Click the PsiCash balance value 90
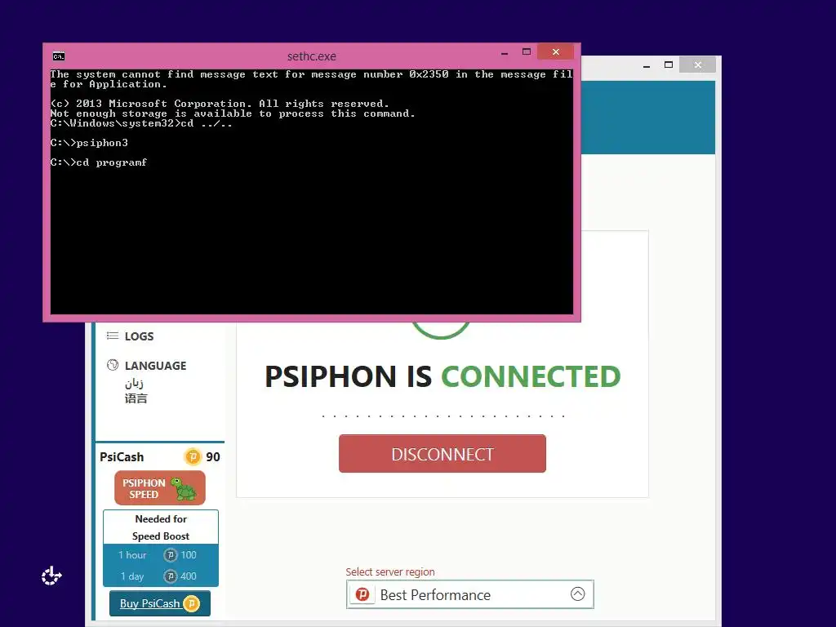The width and height of the screenshot is (836, 627). (213, 457)
